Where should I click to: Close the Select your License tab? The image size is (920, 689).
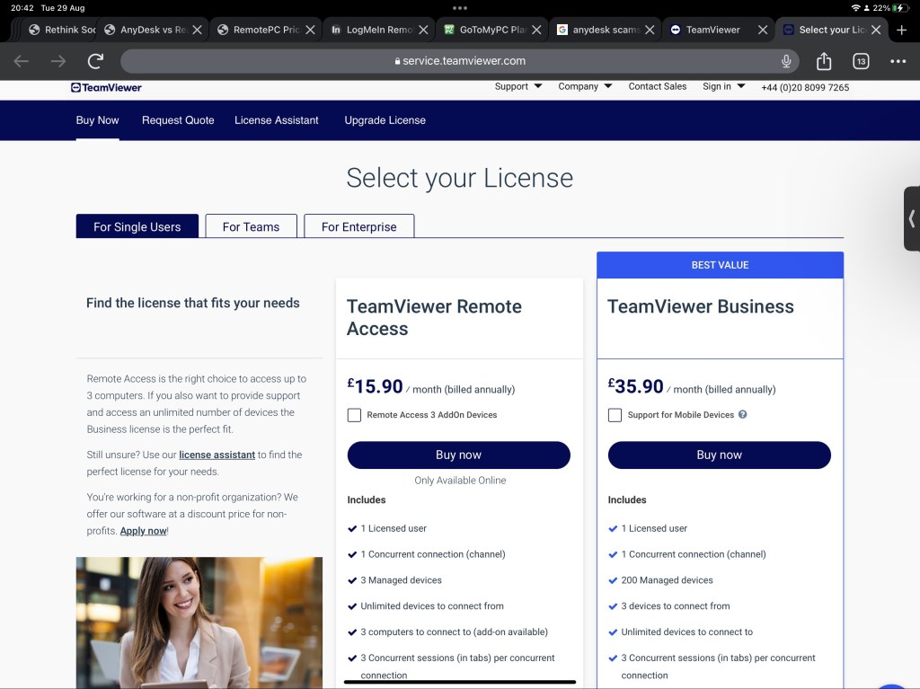coord(876,30)
